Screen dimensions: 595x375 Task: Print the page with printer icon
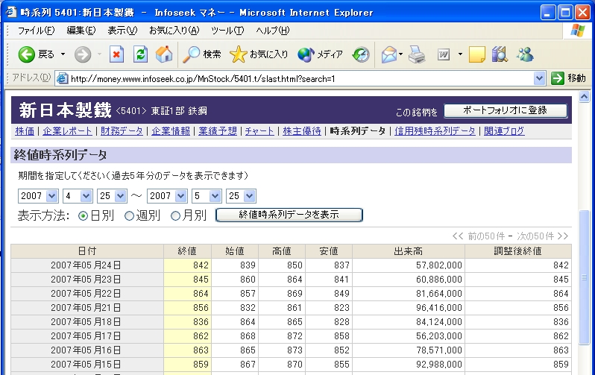(417, 54)
